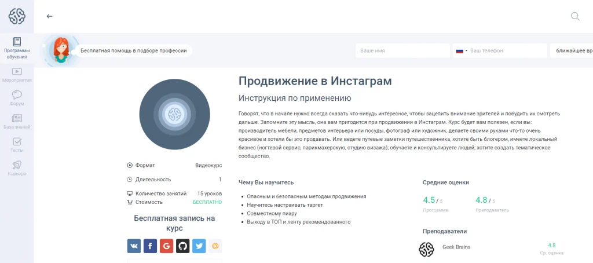Click the Бесплатная помощь в подборе профессии bubble
Image resolution: width=593 pixels, height=263 pixels.
(134, 50)
